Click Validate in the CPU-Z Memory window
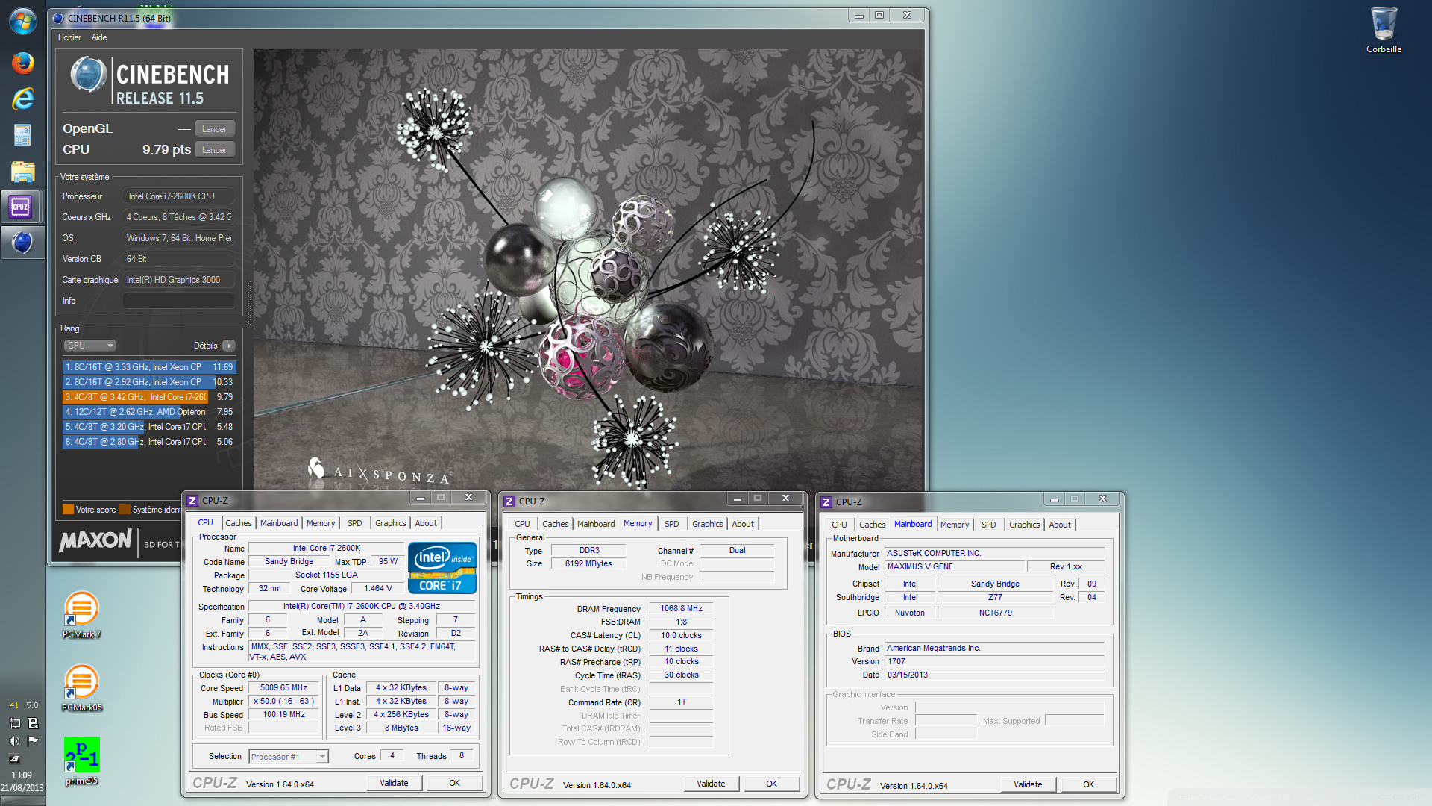Screen dimensions: 1432x806 tap(711, 784)
